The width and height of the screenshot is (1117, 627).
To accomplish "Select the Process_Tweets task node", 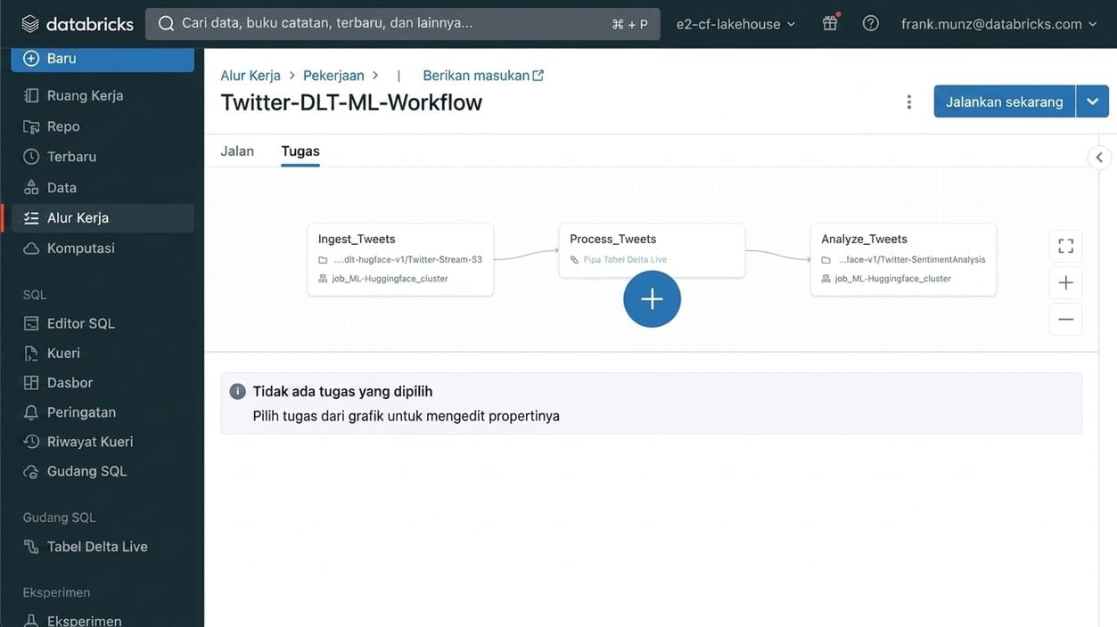I will 652,250.
